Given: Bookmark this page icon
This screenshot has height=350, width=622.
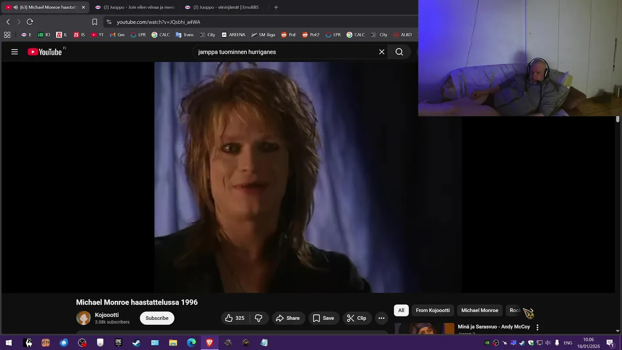Looking at the screenshot, I should [95, 22].
